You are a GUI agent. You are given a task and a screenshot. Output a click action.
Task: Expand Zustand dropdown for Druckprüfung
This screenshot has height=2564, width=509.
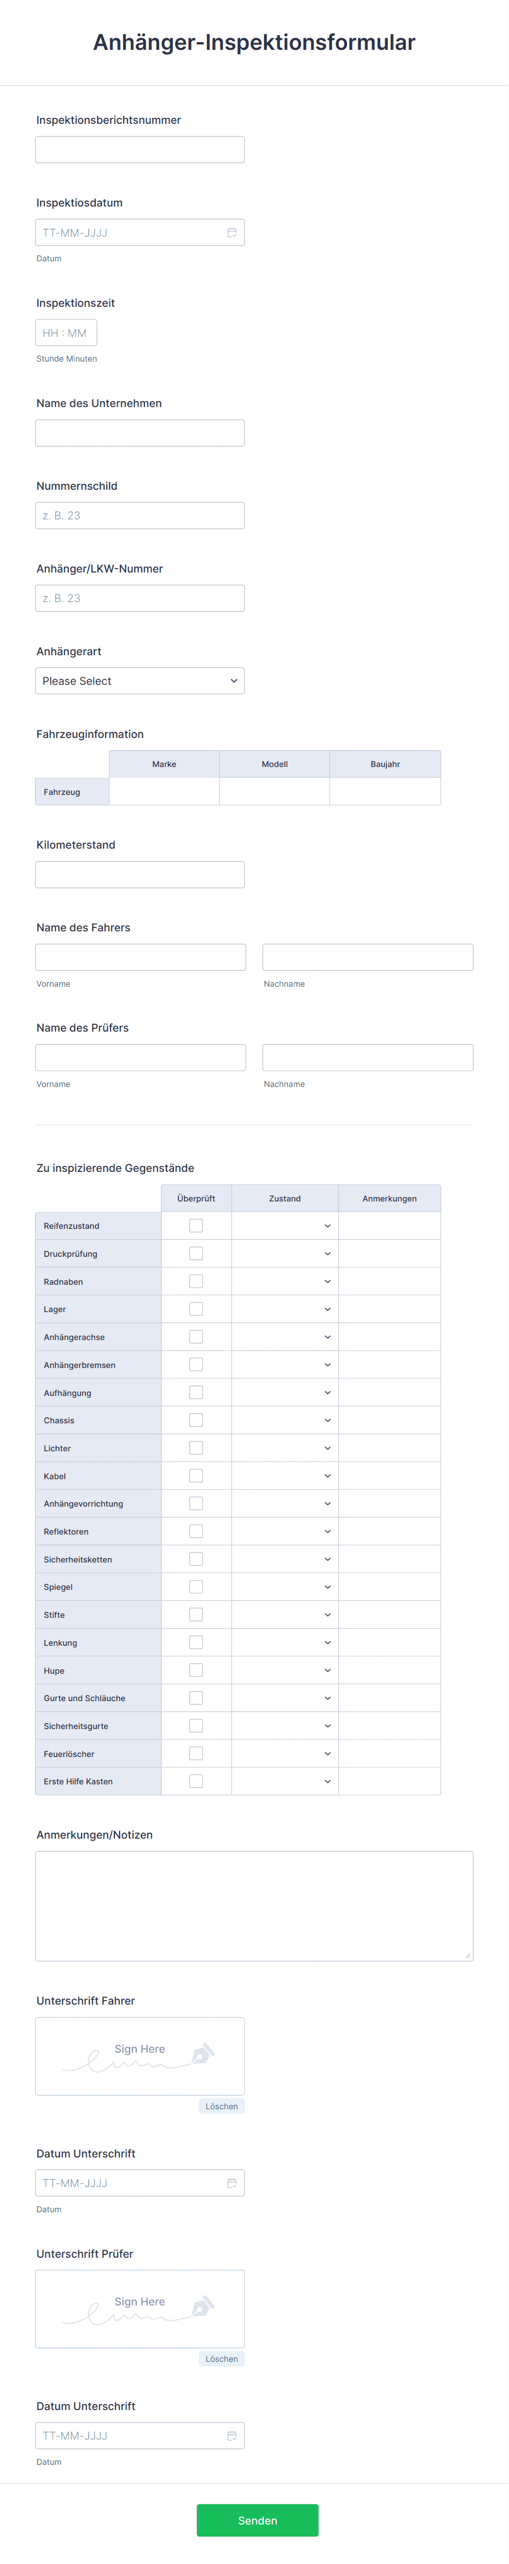pyautogui.click(x=285, y=1254)
